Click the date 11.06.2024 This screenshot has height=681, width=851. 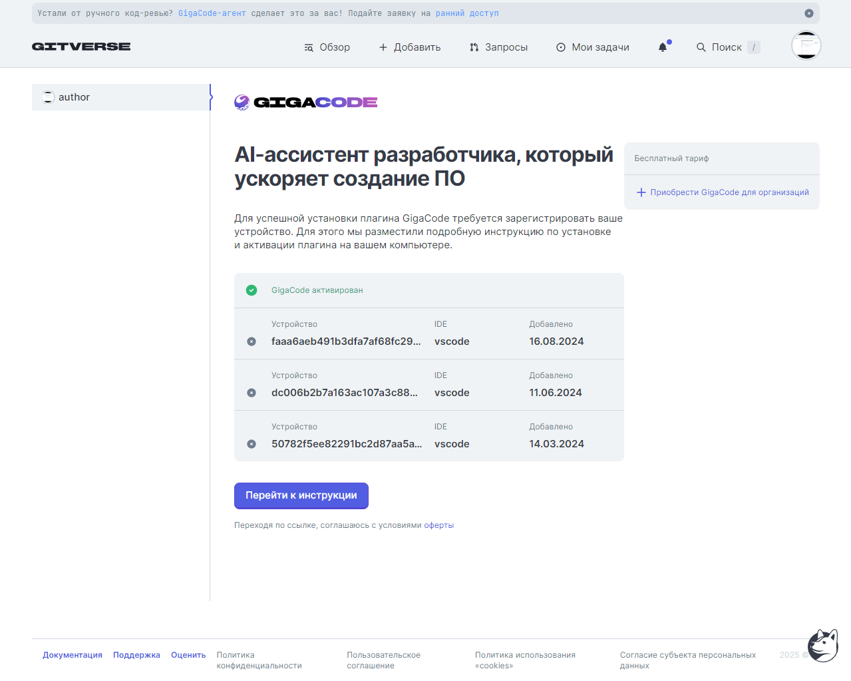pyautogui.click(x=556, y=393)
